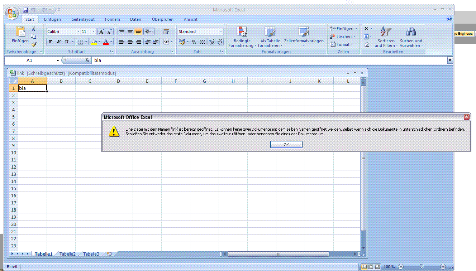Switch to Normal view in status bar
476x271 pixels.
point(364,267)
